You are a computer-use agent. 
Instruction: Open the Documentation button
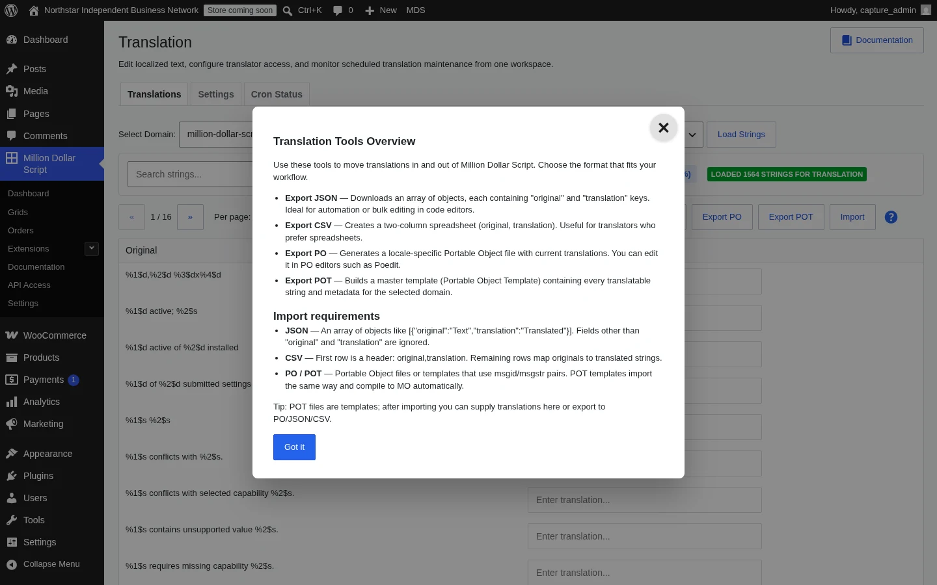(877, 40)
